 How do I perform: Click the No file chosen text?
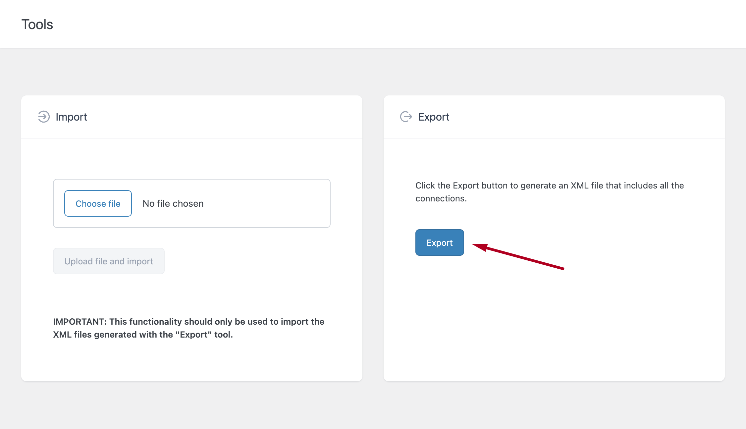click(x=173, y=203)
